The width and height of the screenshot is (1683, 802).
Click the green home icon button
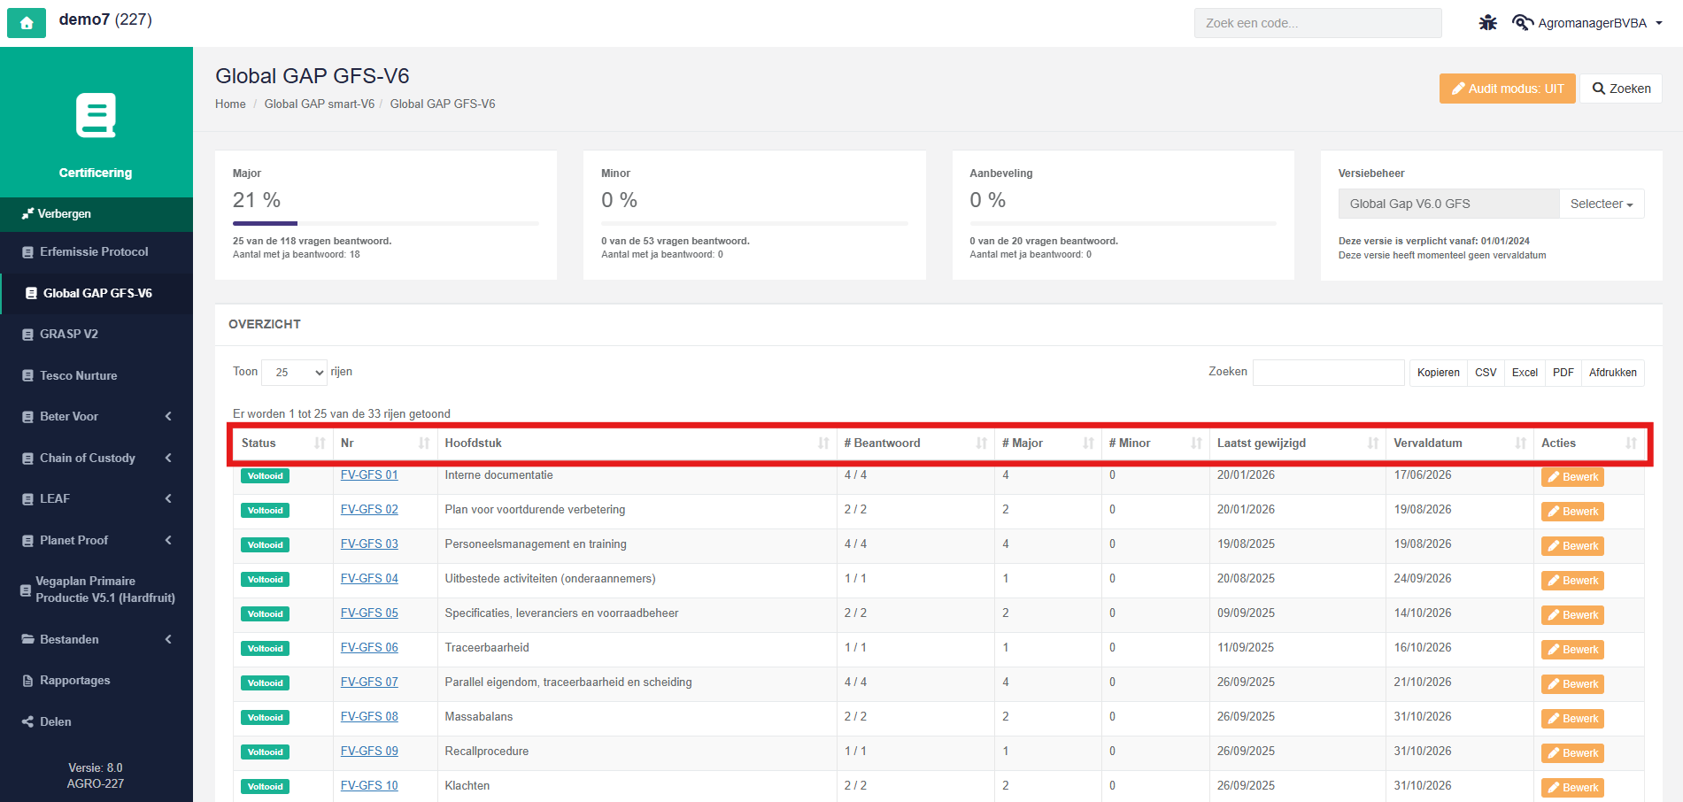click(27, 23)
